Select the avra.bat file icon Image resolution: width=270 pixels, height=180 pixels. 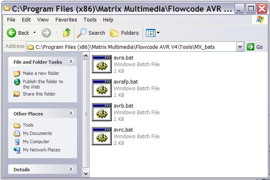click(x=102, y=64)
